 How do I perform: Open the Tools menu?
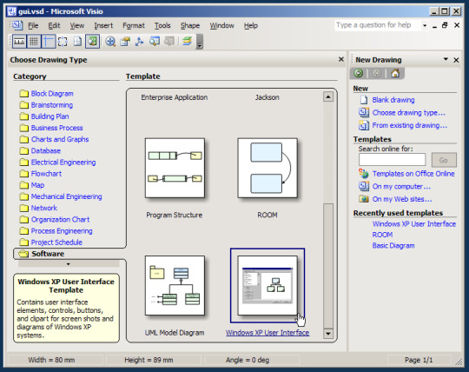[162, 25]
